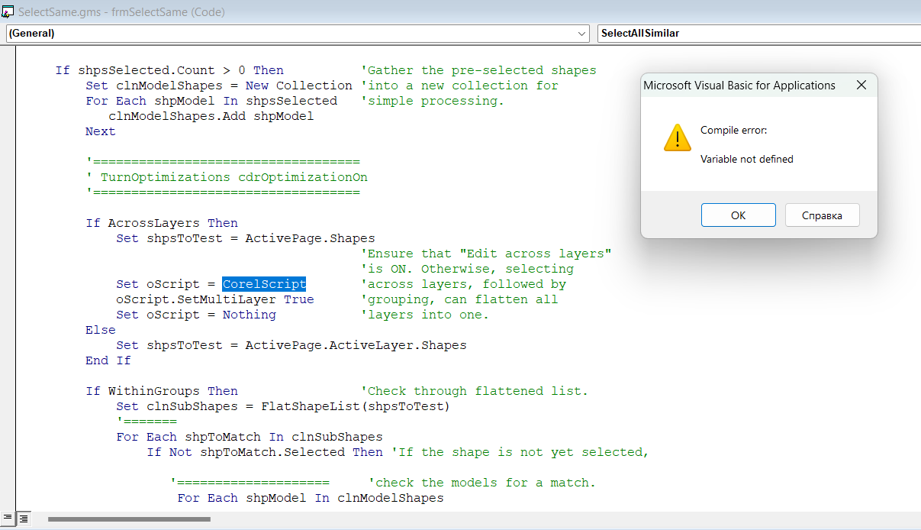
Task: Click 'Set clnModelShapes = New Collection' line
Action: click(219, 86)
